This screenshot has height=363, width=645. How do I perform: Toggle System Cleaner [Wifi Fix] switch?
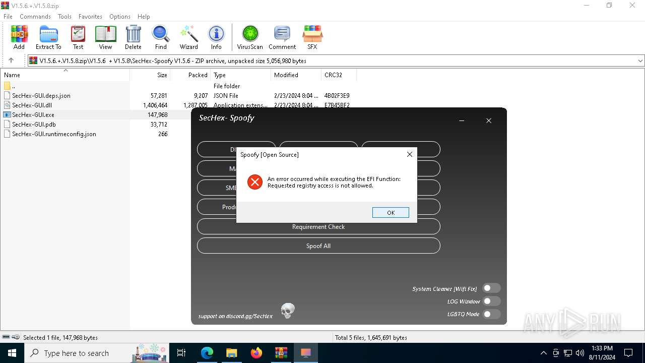point(491,288)
